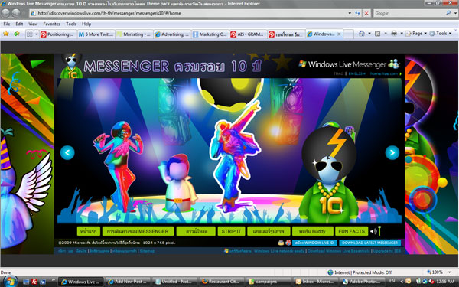Switch to the 5 More Twitt... tab

96,34
